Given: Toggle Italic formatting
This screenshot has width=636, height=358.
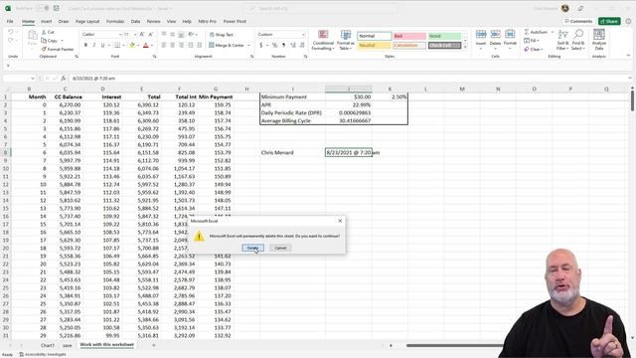Looking at the screenshot, I should (x=94, y=45).
